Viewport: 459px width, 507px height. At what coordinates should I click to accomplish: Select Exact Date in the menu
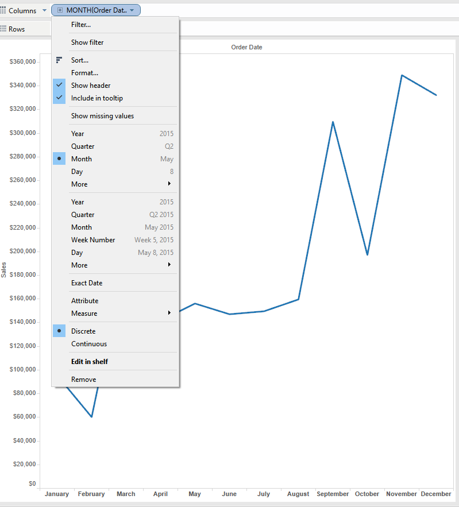115,282
